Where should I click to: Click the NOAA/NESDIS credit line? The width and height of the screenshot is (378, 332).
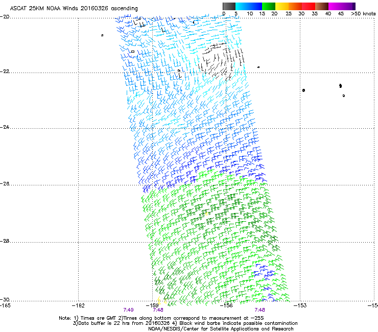221,329
